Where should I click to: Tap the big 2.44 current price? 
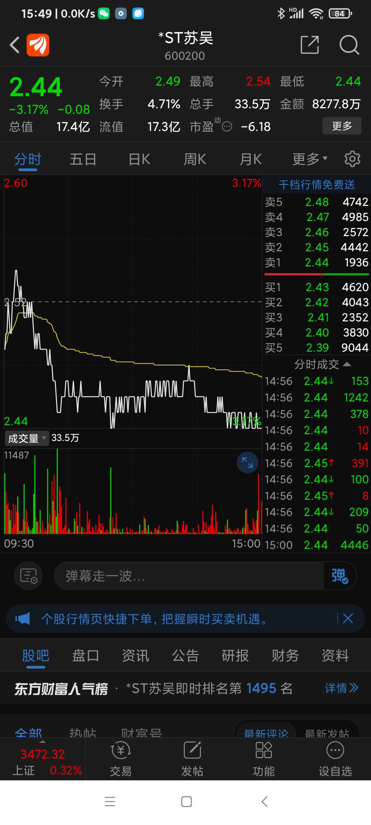36,87
